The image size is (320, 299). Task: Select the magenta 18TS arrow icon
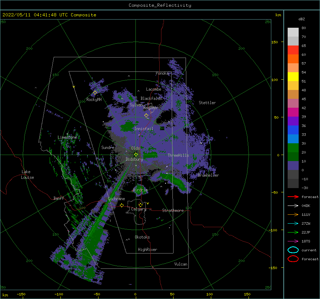click(293, 241)
